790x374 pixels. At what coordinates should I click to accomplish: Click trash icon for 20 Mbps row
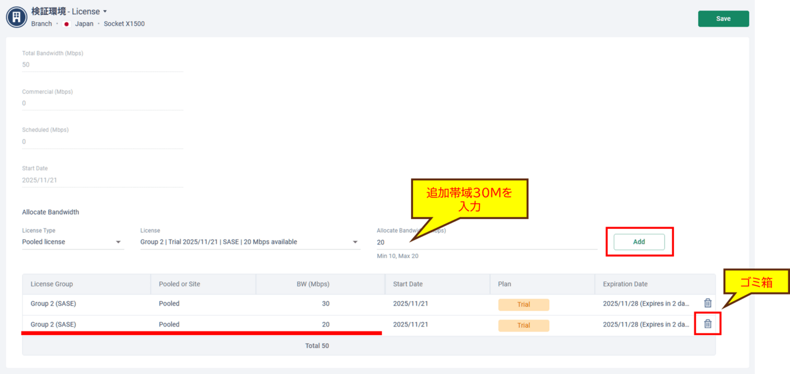(x=707, y=324)
